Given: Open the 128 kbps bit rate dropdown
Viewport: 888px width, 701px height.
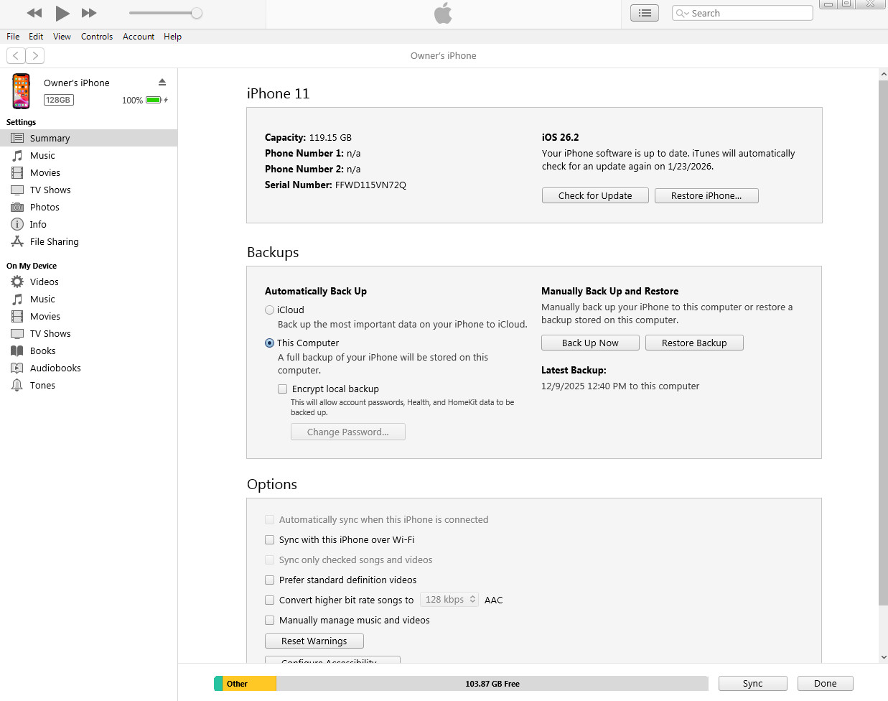Looking at the screenshot, I should point(449,599).
